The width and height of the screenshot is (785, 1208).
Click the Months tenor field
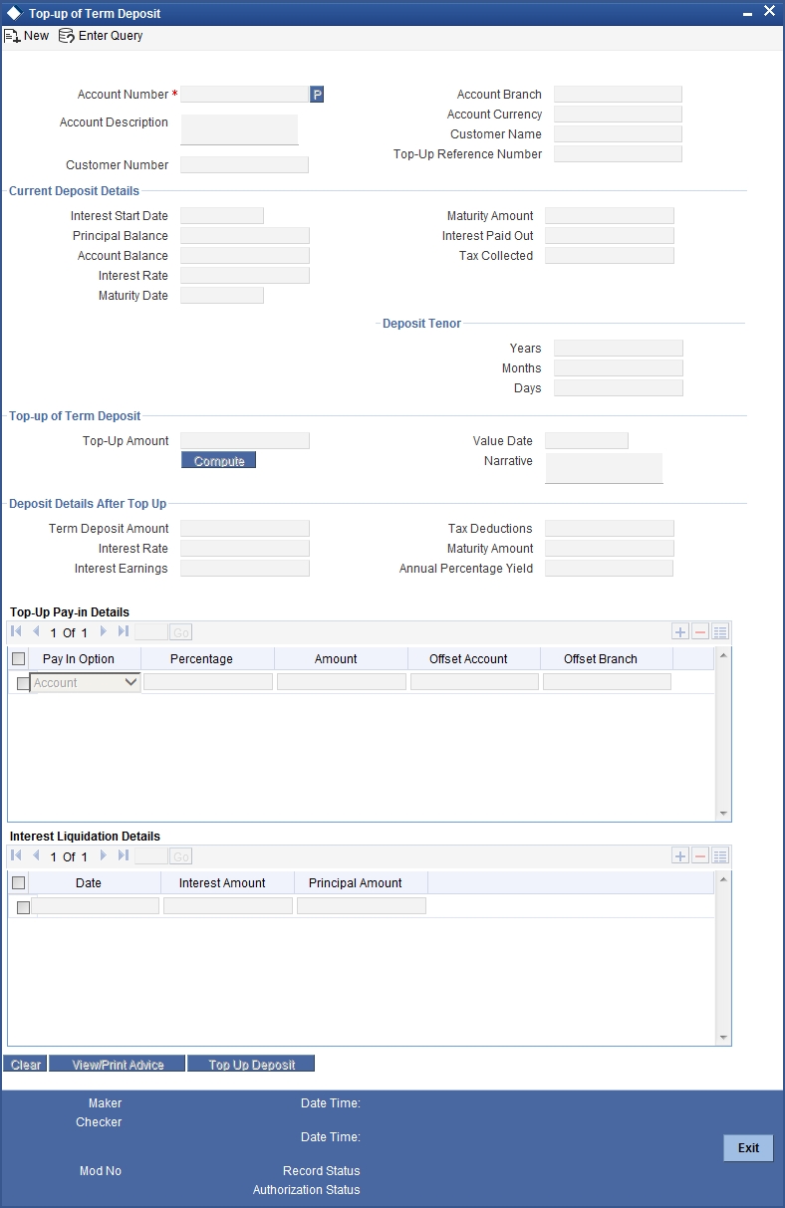pyautogui.click(x=619, y=368)
